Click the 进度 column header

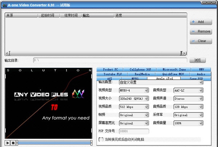150,15
